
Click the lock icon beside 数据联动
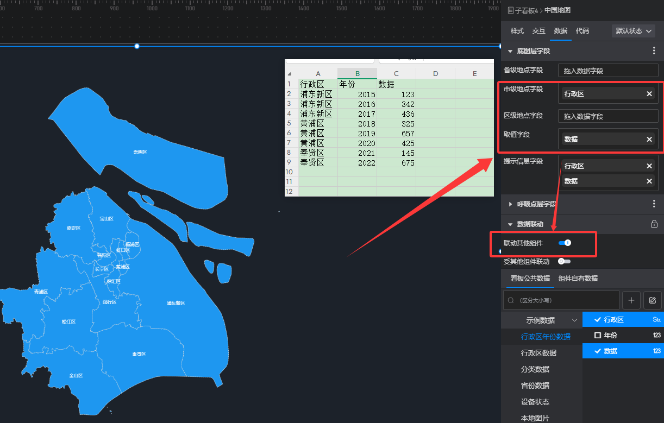pos(654,224)
